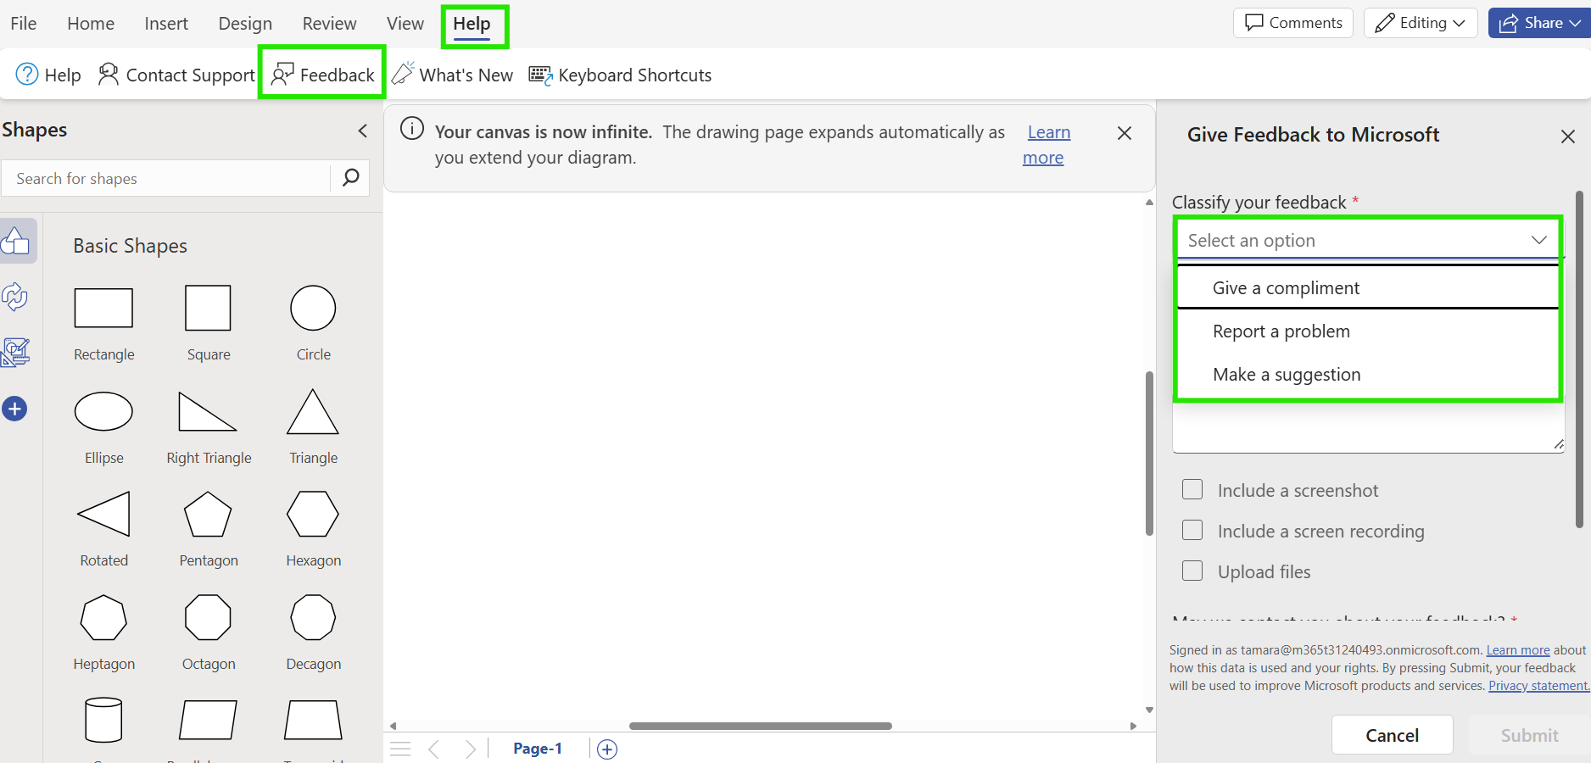Pick the Hexagon shape
This screenshot has width=1591, height=763.
(312, 515)
